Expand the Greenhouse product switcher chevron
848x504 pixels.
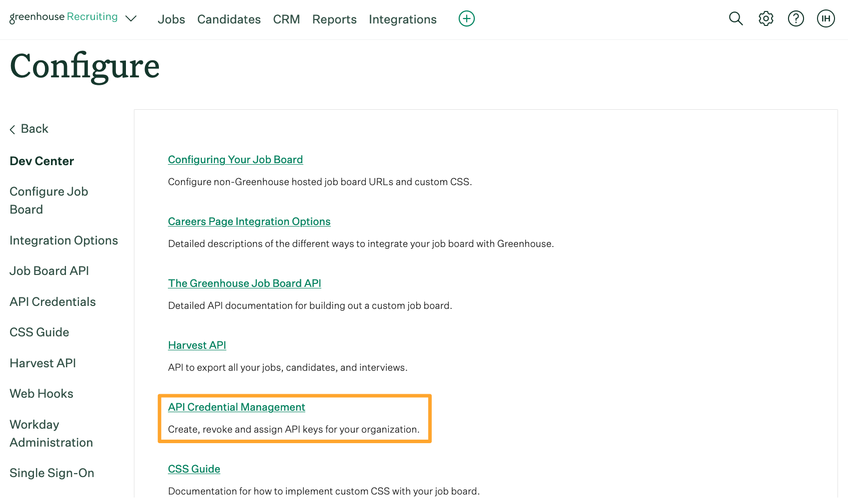tap(131, 19)
